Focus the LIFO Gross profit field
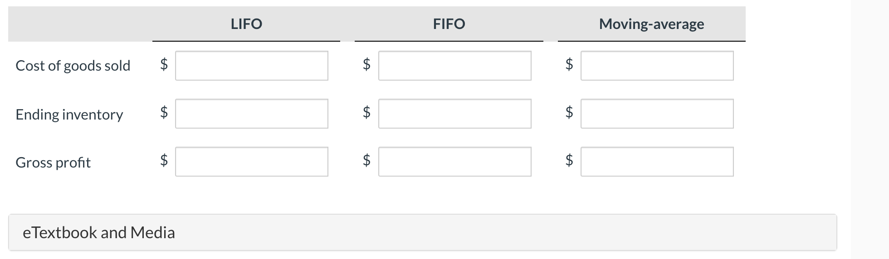 coord(252,162)
